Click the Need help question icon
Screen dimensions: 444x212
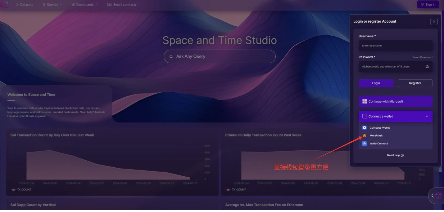coord(402,155)
